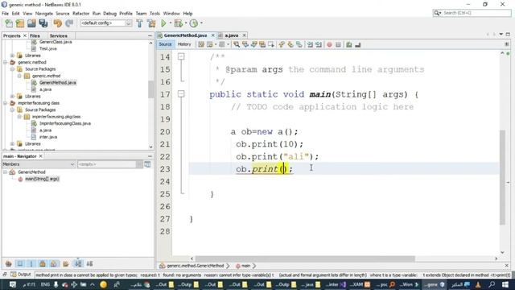
Task: Open the Refactor menu
Action: click(80, 14)
